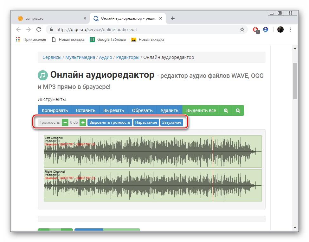This screenshot has height=242, width=309.
Task: Zoom out of the waveform
Action: (238, 110)
